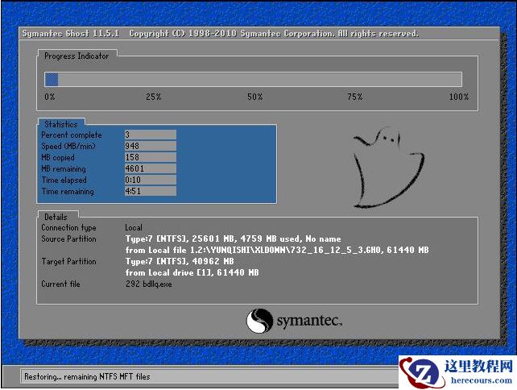
Task: Select the MB copied value field
Action: 150,158
